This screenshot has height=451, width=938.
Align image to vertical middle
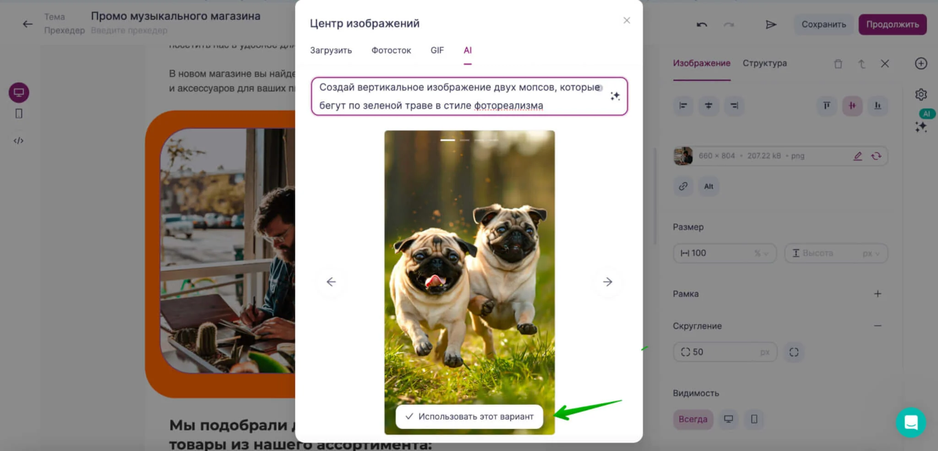(x=852, y=106)
